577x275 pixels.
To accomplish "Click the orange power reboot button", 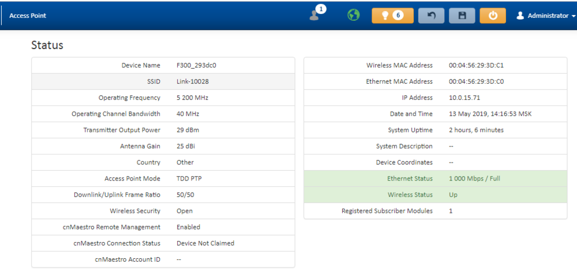I will (492, 16).
